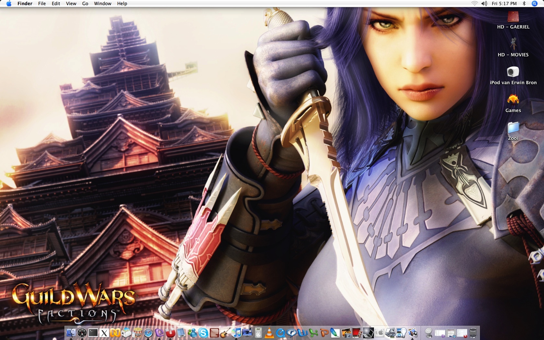This screenshot has width=544, height=340.
Task: Click the @ spring URL Dock item
Action: tap(429, 333)
